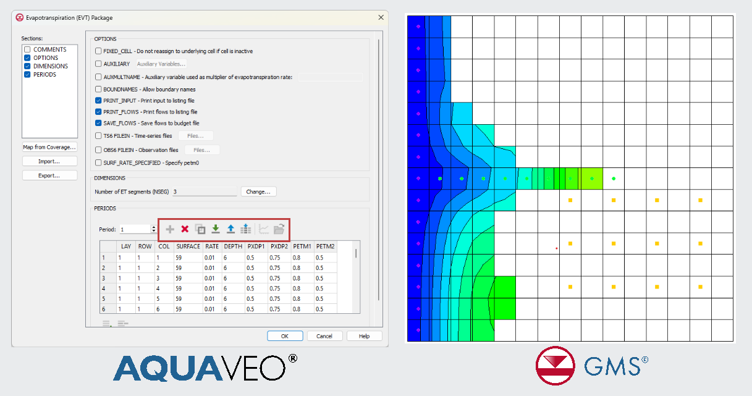Click the blue upload arrow icon
This screenshot has height=396, width=752.
click(x=230, y=229)
